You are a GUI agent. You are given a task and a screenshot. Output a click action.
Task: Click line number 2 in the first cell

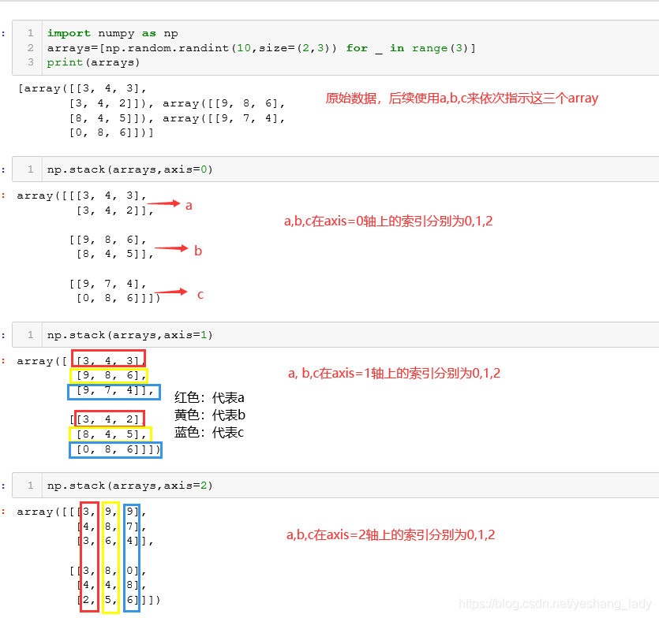30,47
